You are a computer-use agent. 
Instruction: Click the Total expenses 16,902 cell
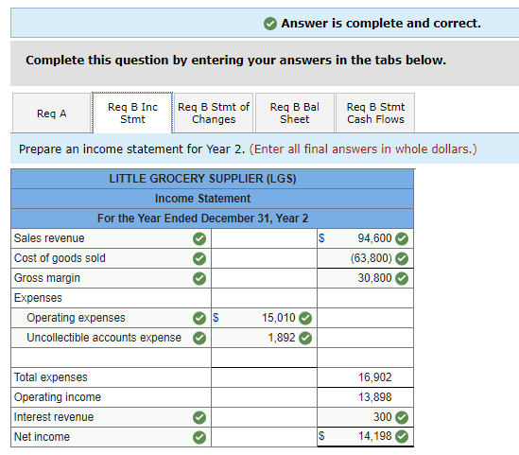[x=365, y=377]
